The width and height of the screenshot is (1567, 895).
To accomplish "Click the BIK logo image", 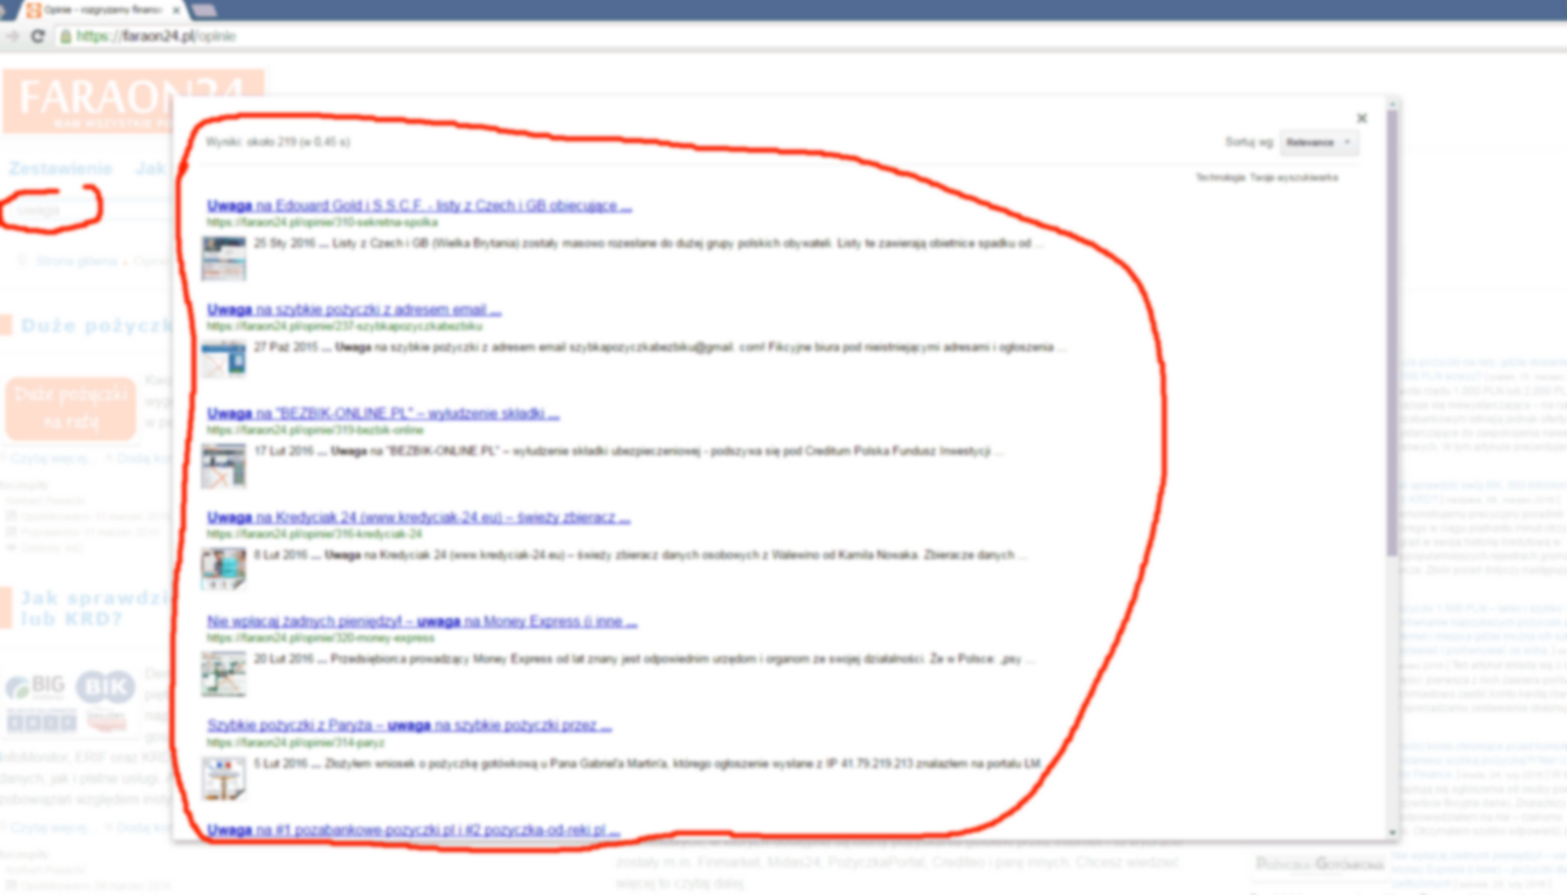I will 105,687.
